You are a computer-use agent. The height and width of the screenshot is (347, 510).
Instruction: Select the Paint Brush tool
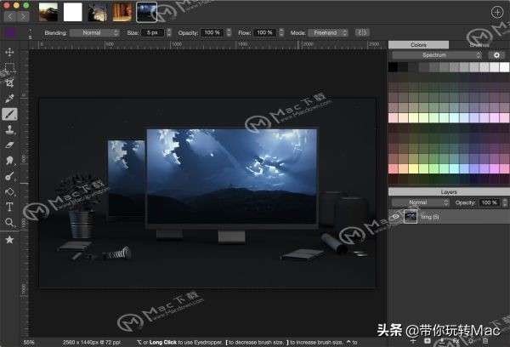(x=9, y=114)
